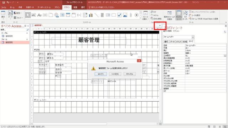Select the Label (Aa) control

[40, 15]
